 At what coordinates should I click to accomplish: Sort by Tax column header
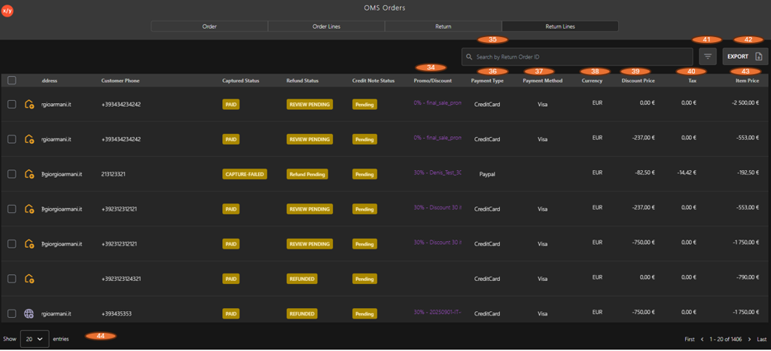pyautogui.click(x=693, y=81)
